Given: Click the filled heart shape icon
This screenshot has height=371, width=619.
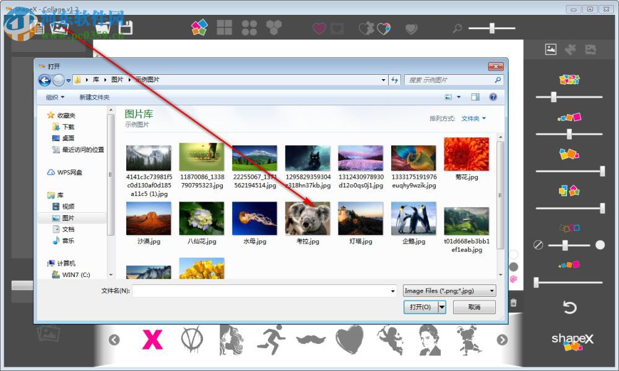Looking at the screenshot, I should pyautogui.click(x=319, y=28).
